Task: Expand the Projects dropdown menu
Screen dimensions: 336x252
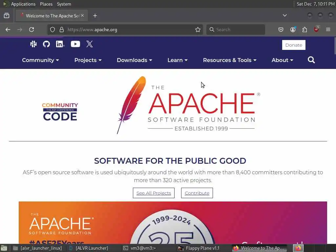Action: pyautogui.click(x=88, y=60)
